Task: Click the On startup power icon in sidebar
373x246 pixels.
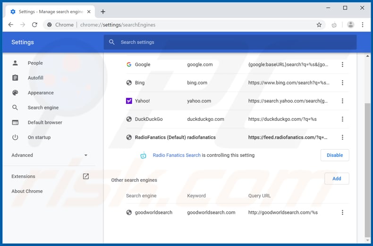Action: 15,137
